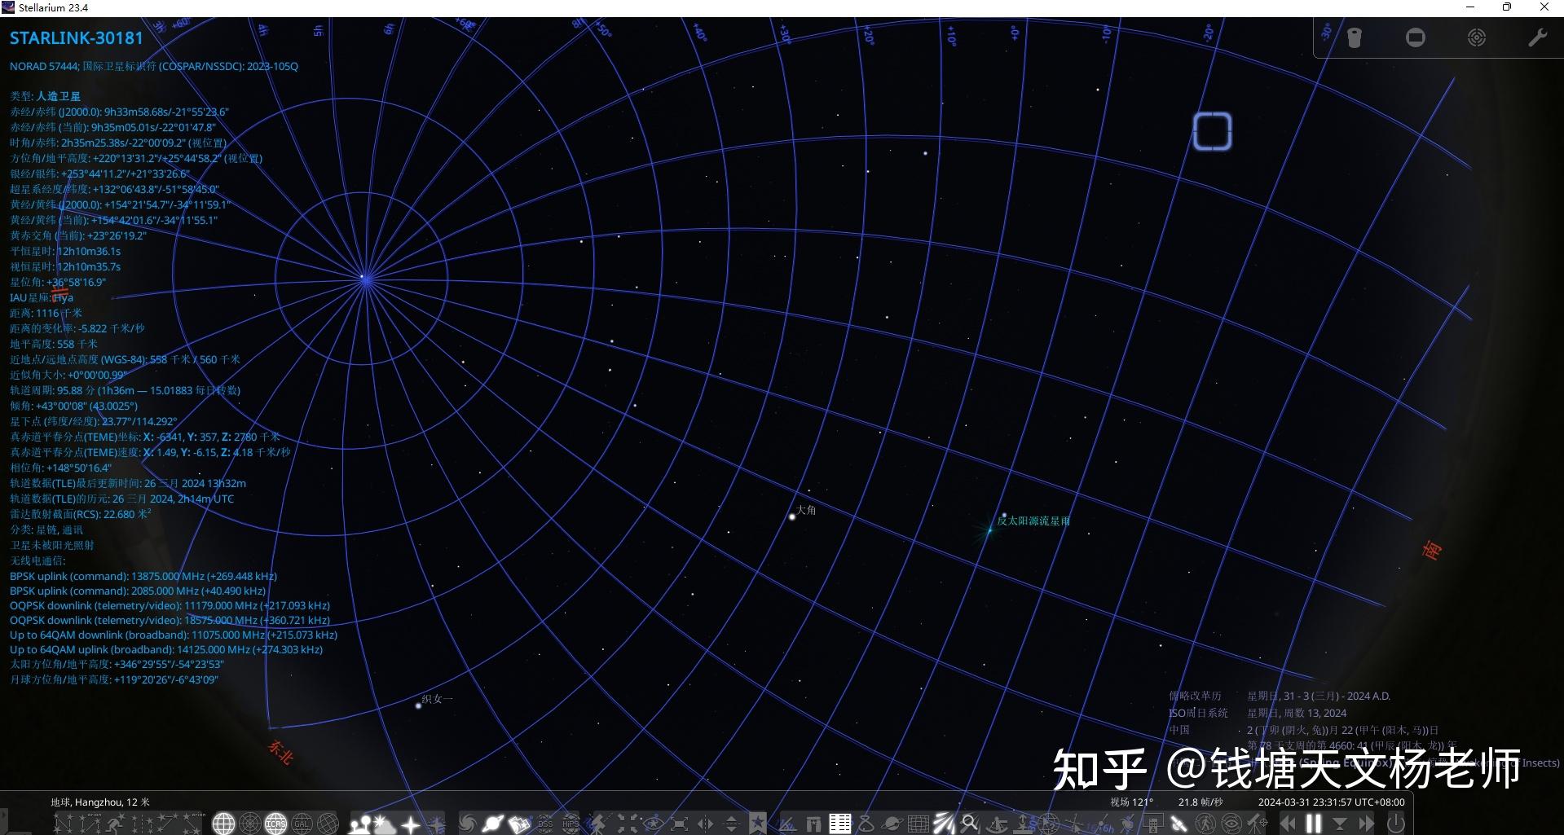This screenshot has width=1564, height=835.
Task: Toggle the ICRS grid
Action: tap(275, 823)
